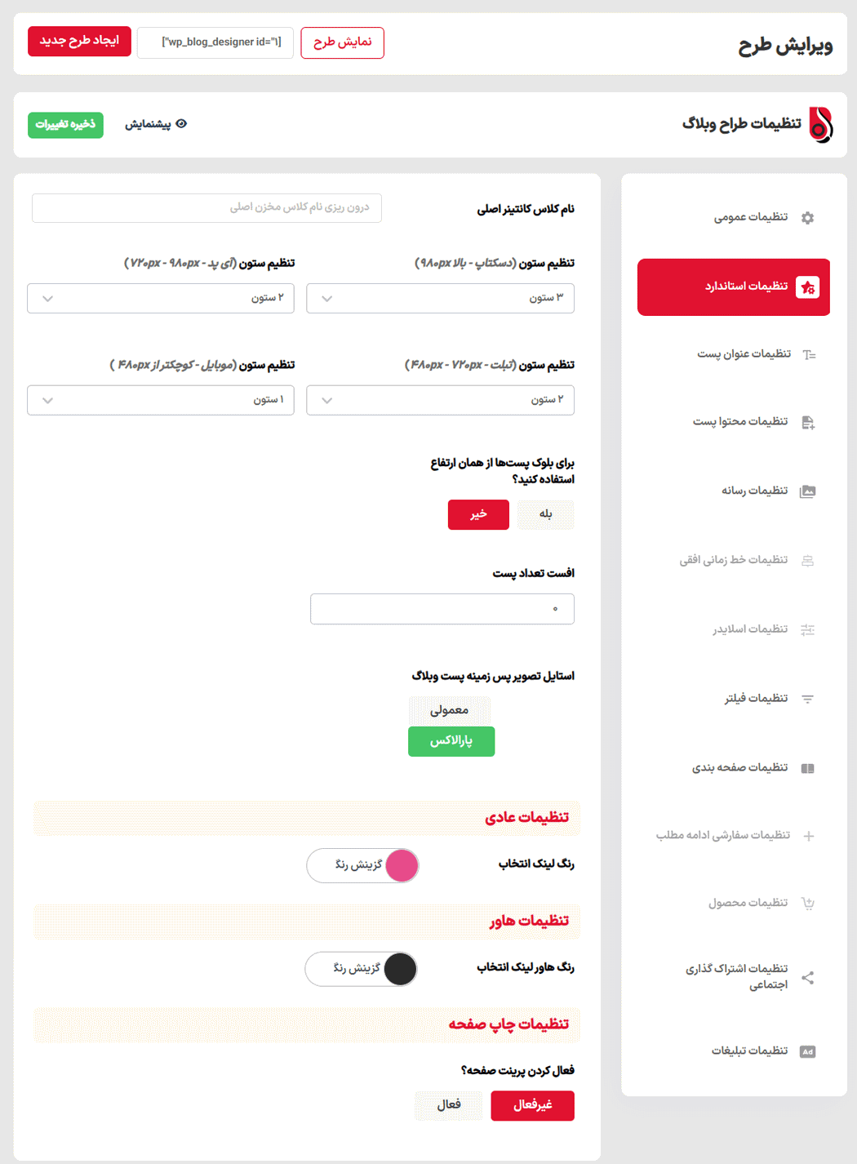Click the share icon for اشتراک گذاری اجتماعی
This screenshot has height=1164, width=857.
click(807, 978)
